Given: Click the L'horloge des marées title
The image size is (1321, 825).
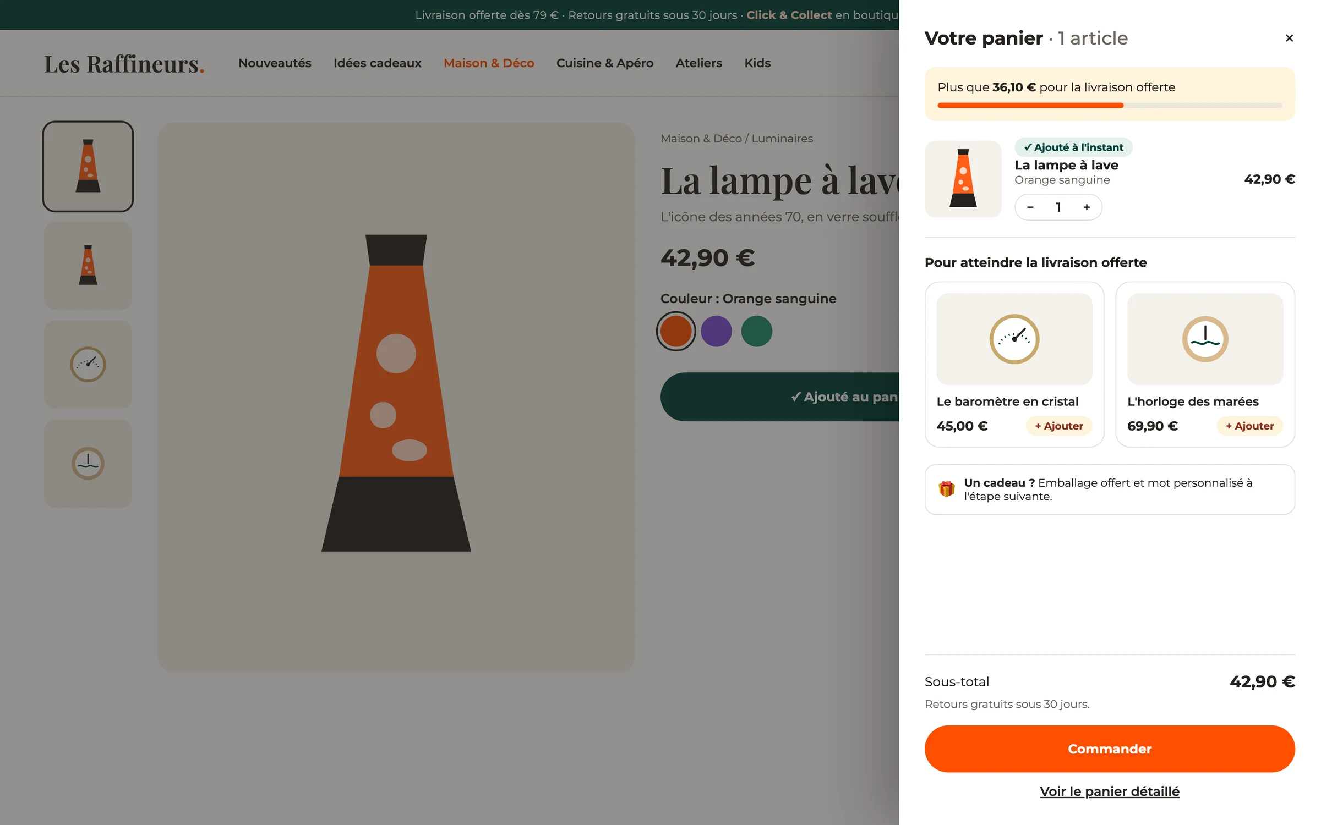Looking at the screenshot, I should 1193,402.
